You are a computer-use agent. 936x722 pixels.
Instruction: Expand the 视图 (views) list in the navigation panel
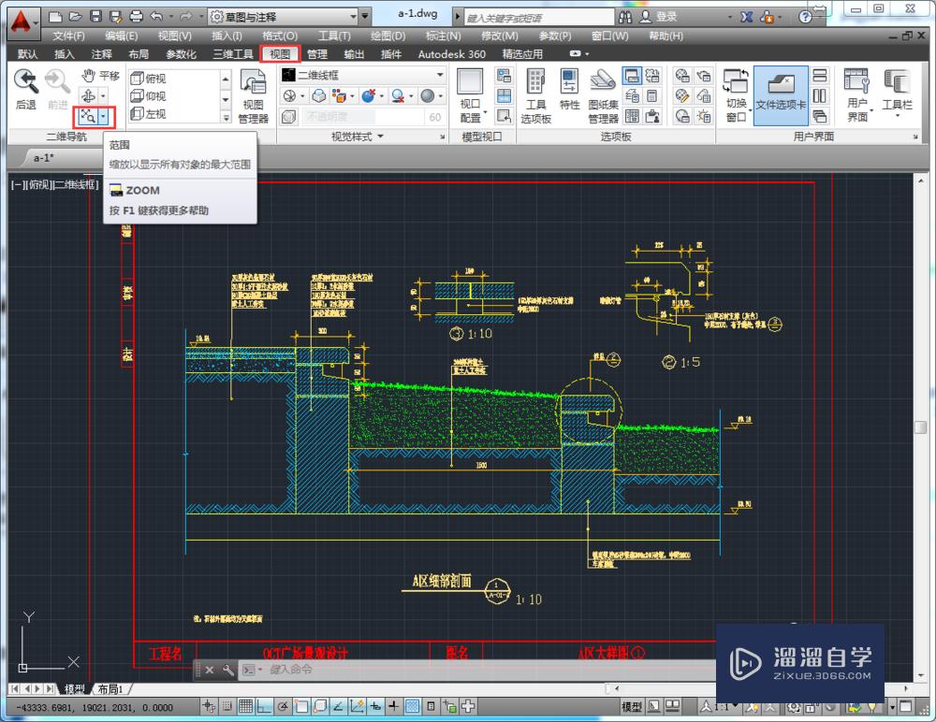click(x=227, y=119)
